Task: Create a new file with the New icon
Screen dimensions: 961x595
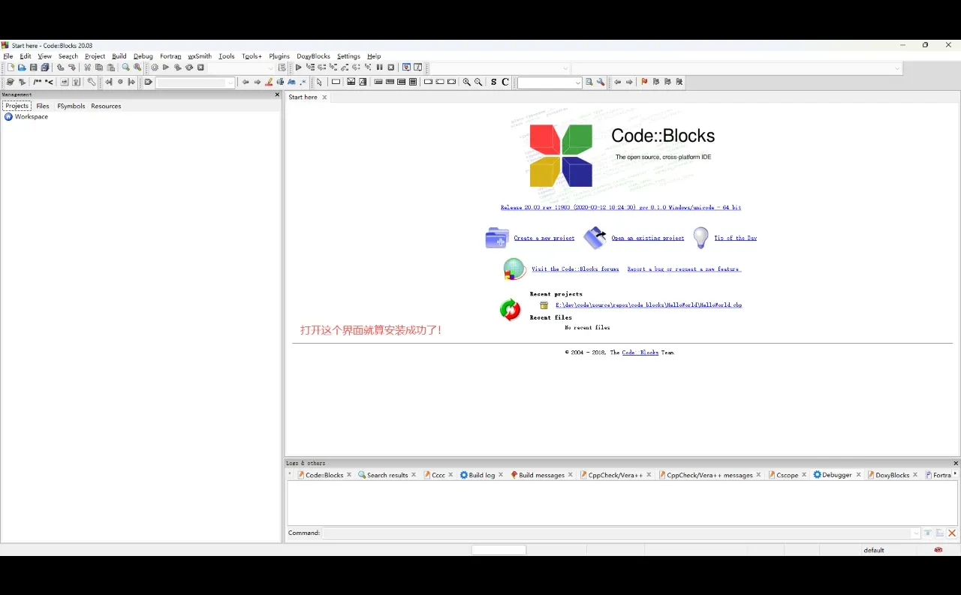Action: pyautogui.click(x=11, y=68)
